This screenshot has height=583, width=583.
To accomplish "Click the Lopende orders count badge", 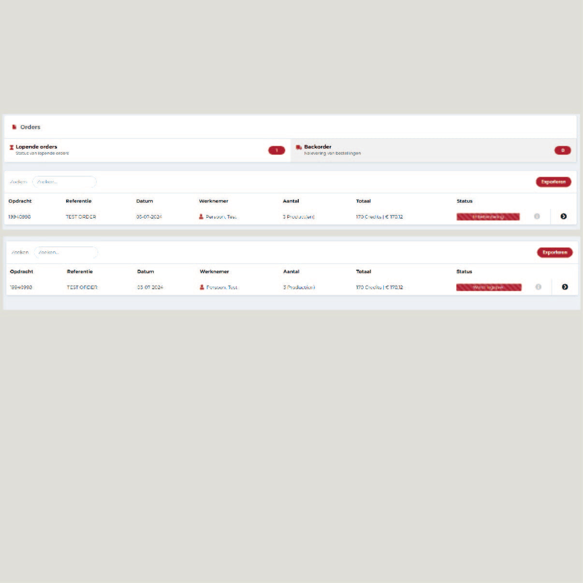I will (277, 150).
